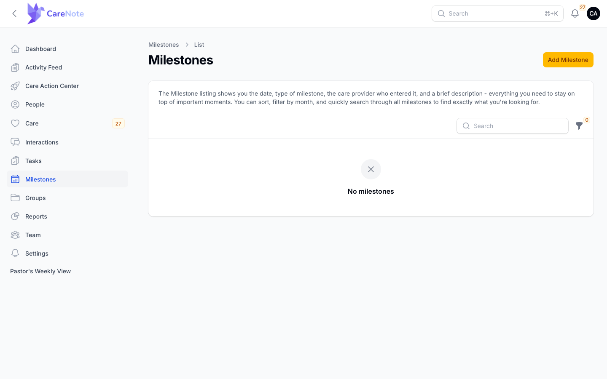Open the milestones filter funnel icon
This screenshot has width=607, height=379.
click(579, 126)
